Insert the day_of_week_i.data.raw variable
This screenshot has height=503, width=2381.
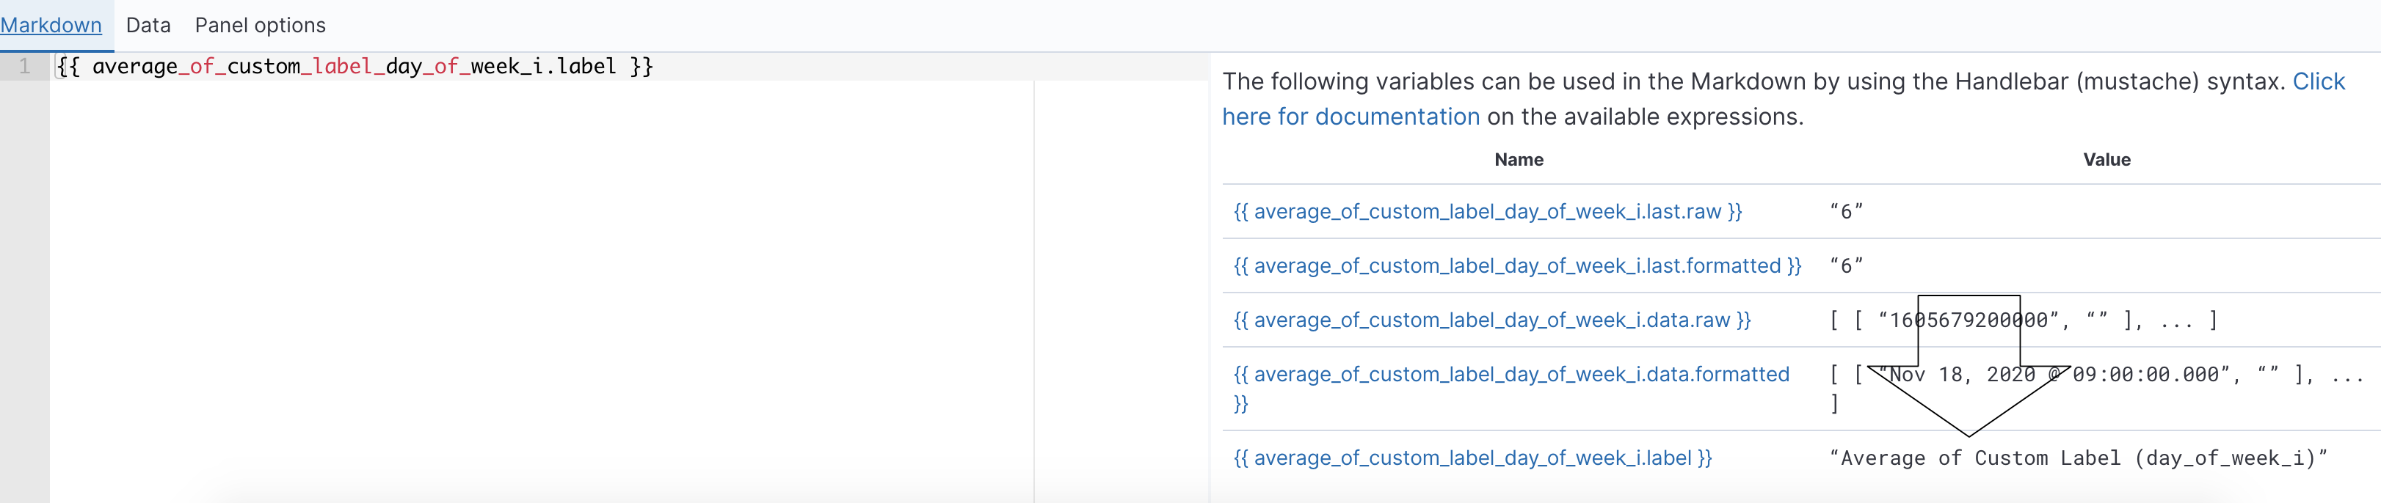1492,320
